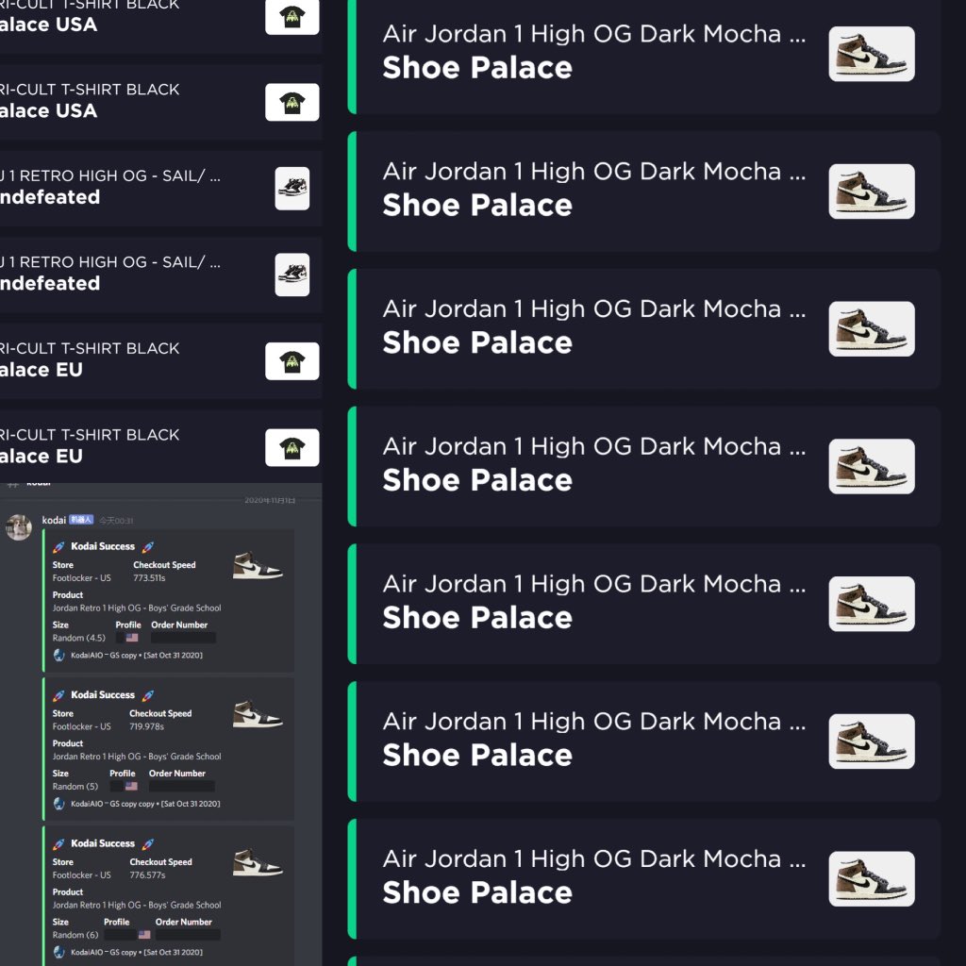Open shoe thumbnail in the 776.577s embed
966x966 pixels.
pyautogui.click(x=258, y=862)
